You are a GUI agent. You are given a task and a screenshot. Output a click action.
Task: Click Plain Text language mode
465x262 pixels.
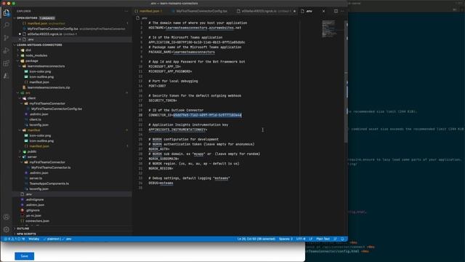323,239
